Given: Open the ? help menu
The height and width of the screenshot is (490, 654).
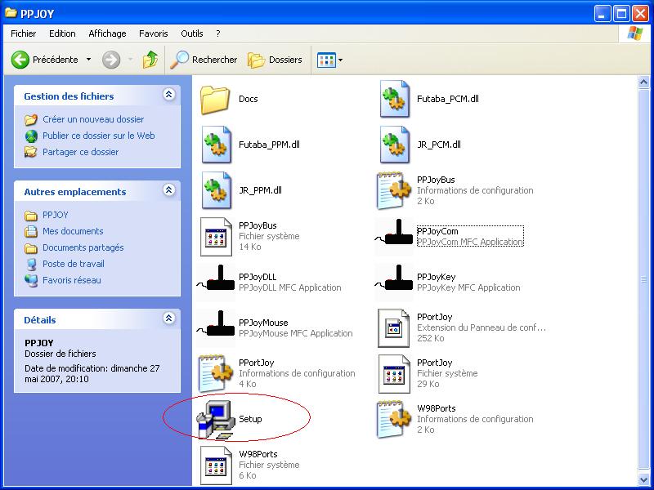Looking at the screenshot, I should (218, 33).
